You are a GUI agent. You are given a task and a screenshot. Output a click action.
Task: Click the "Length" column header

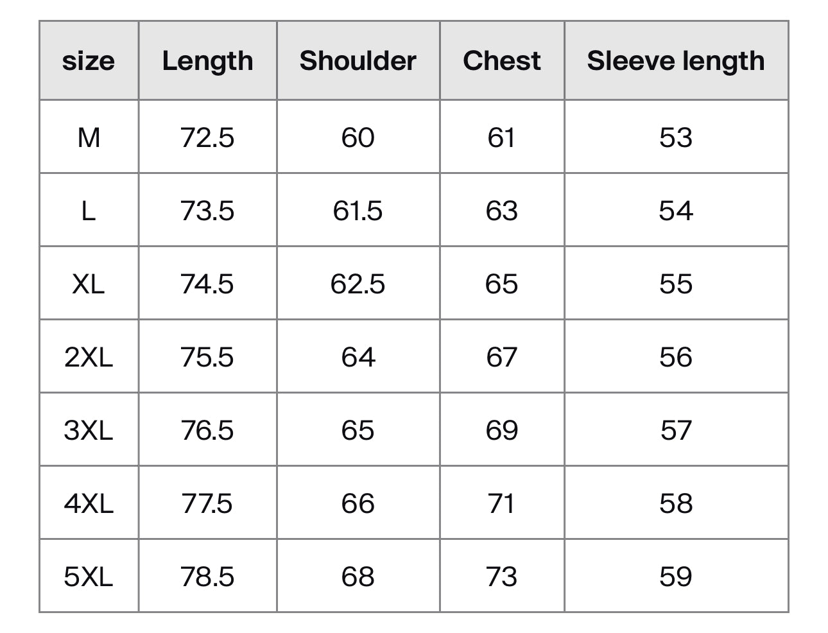[x=207, y=61]
